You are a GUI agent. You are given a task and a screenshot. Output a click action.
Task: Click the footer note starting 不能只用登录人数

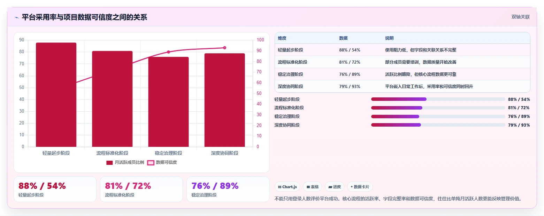point(398,199)
